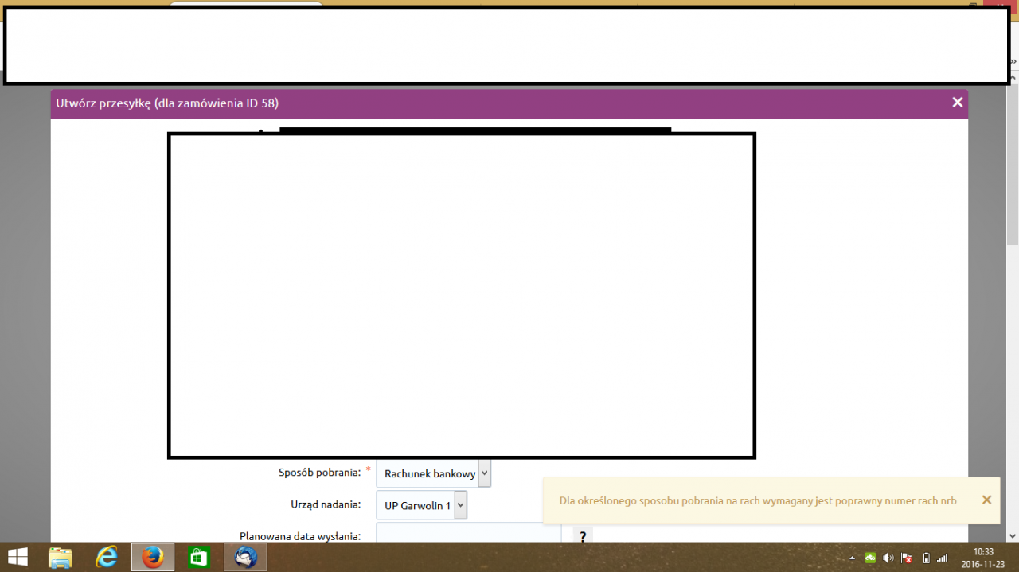Launch Internet Explorer from the taskbar
Viewport: 1019px width, 572px height.
106,557
